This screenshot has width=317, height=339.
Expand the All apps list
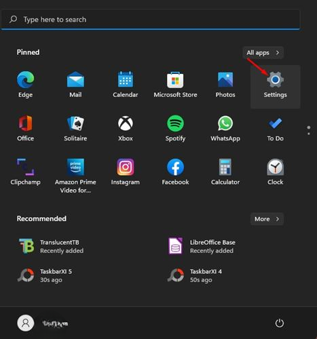263,53
